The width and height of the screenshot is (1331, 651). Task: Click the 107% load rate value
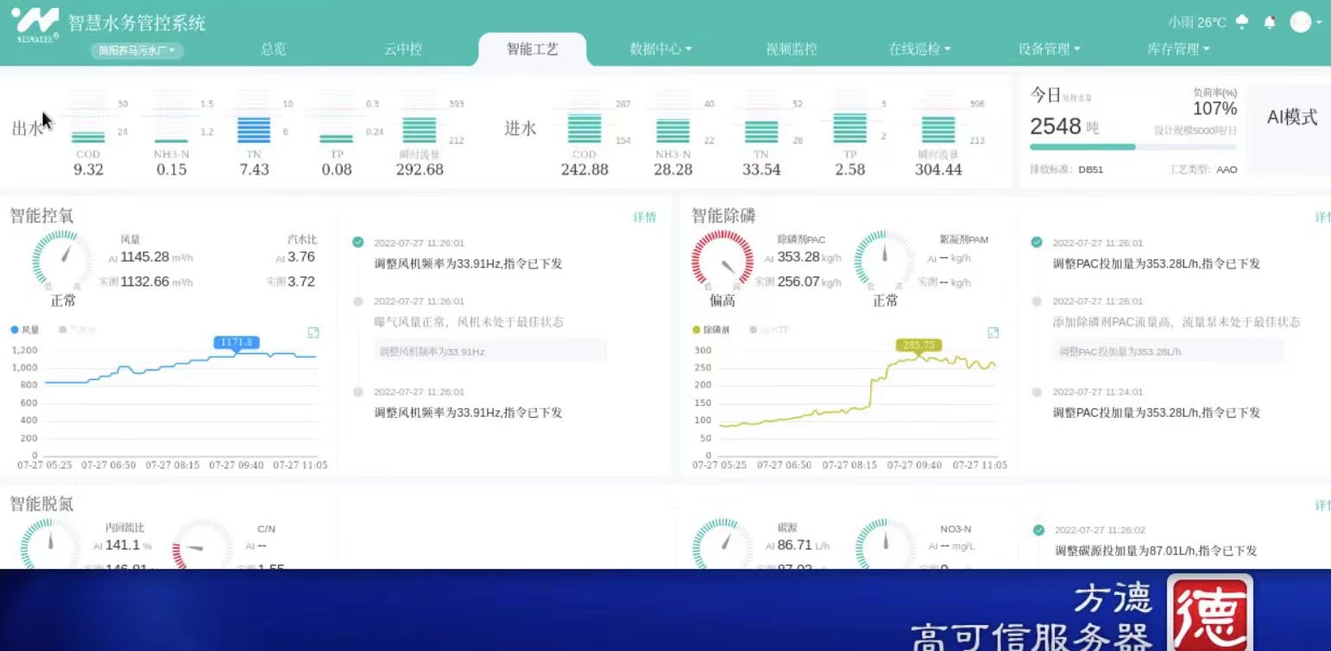click(x=1214, y=109)
